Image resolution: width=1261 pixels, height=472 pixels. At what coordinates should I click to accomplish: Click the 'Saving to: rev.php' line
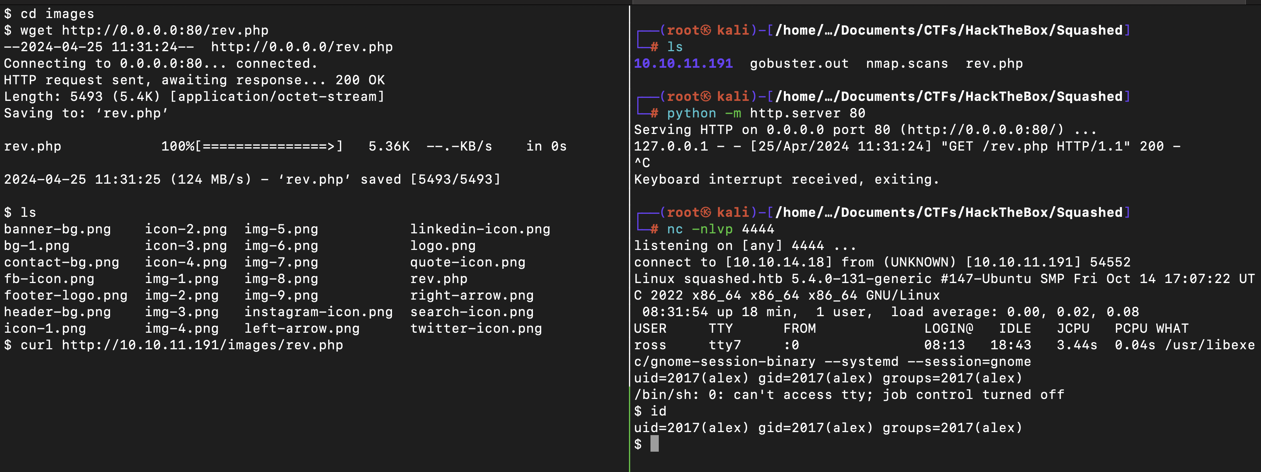(x=86, y=113)
